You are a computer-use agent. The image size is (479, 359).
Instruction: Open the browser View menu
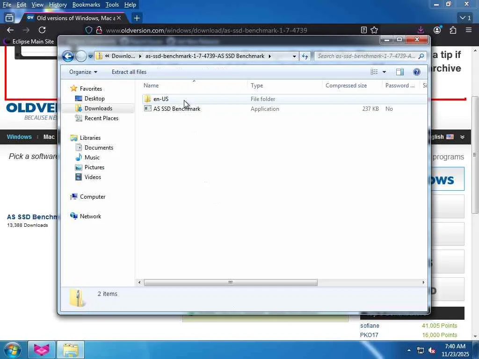[37, 5]
